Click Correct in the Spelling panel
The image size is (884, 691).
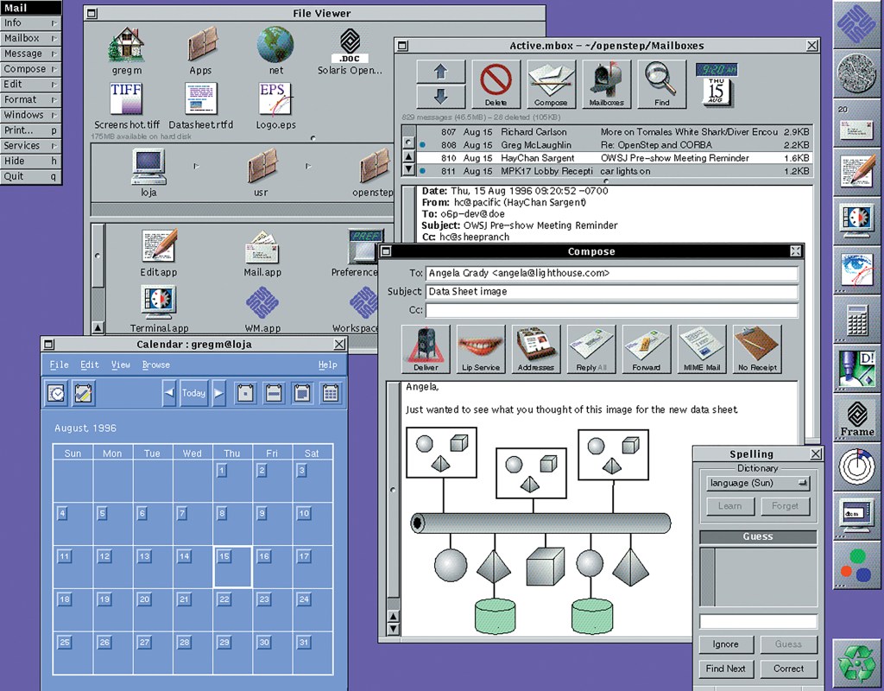788,669
